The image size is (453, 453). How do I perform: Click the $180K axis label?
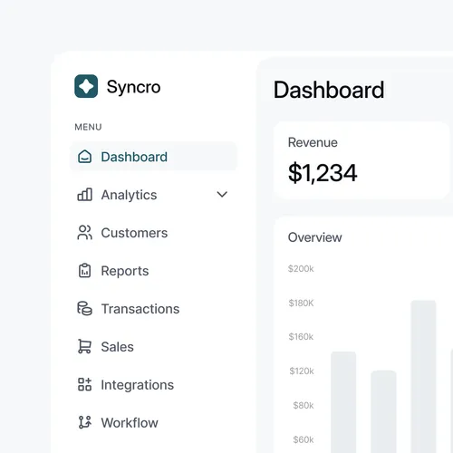point(301,303)
